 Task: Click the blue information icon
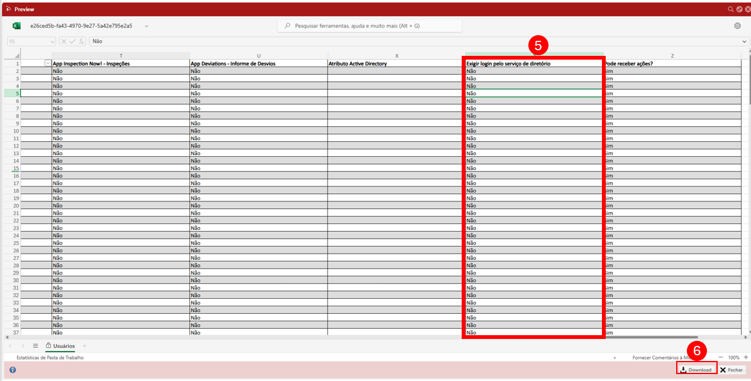click(13, 370)
